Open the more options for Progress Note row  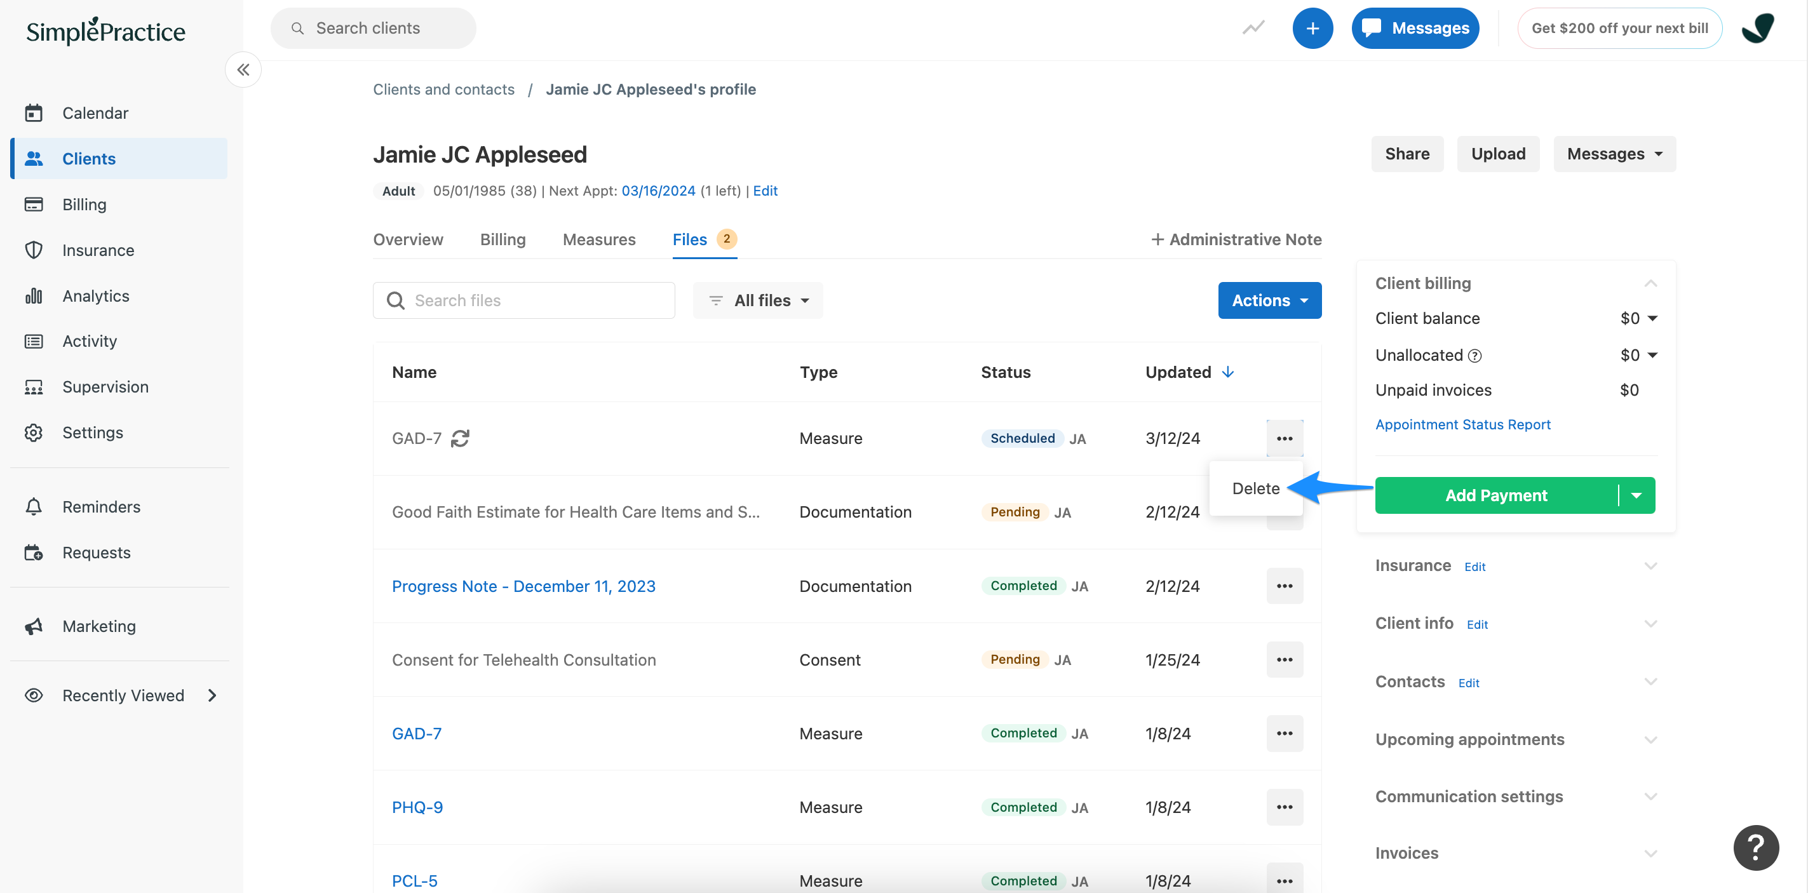1285,586
